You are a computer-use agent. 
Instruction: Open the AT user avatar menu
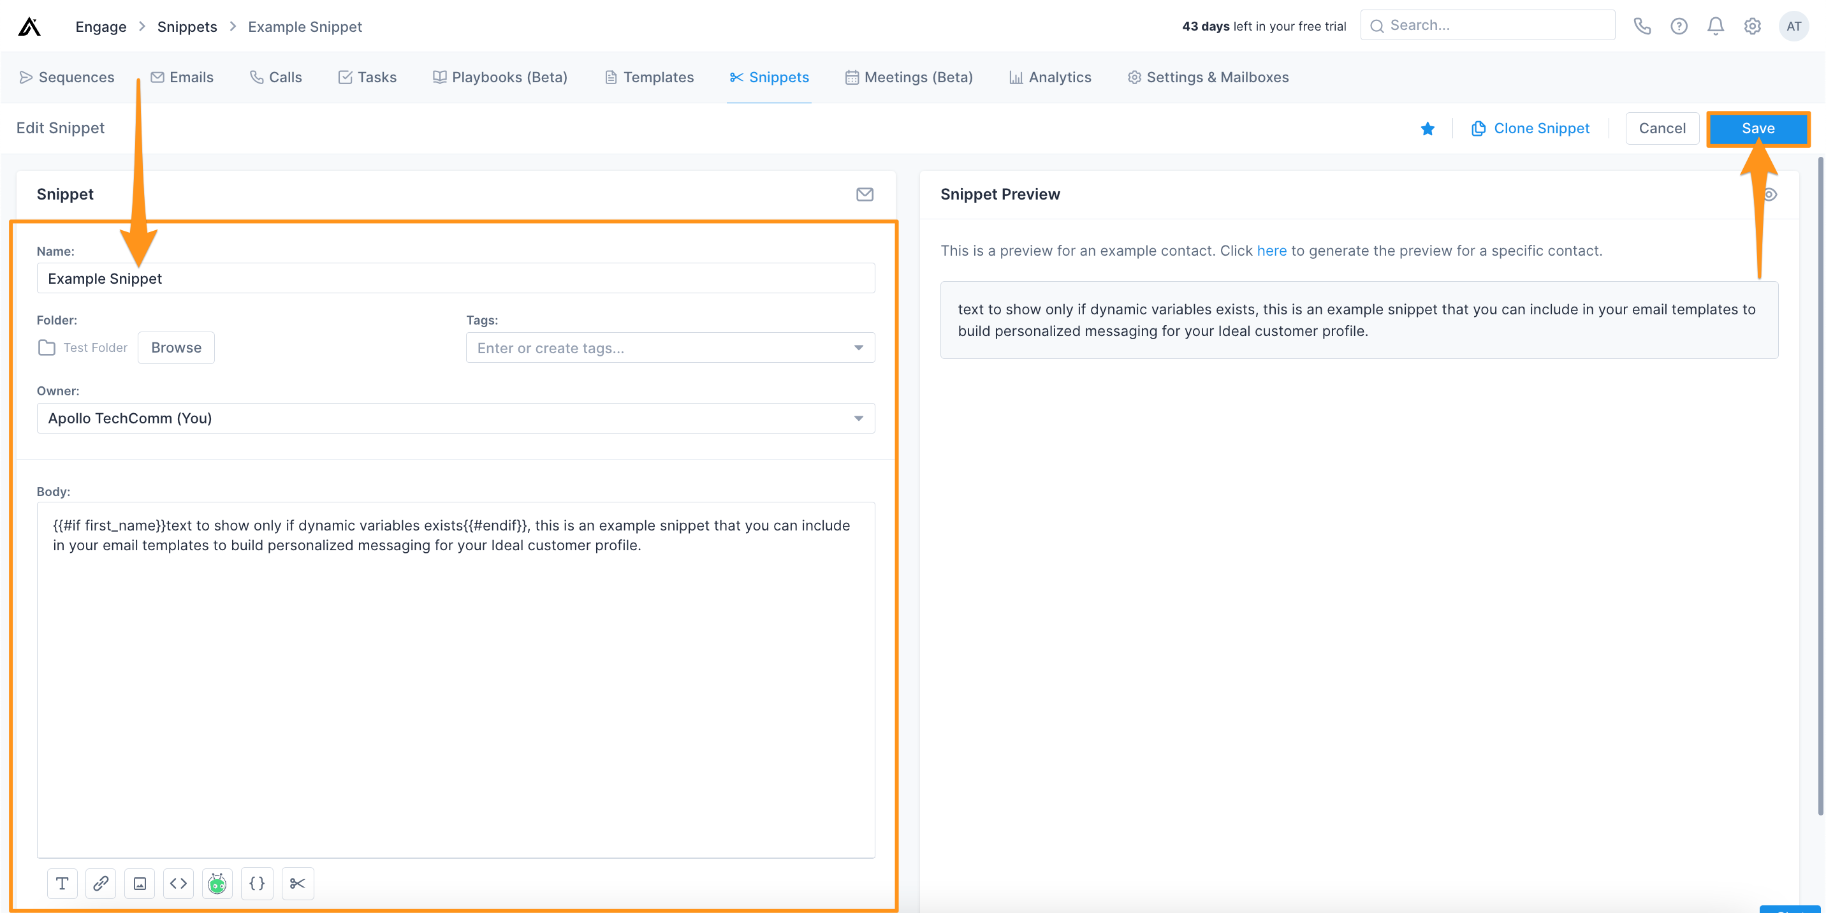tap(1793, 26)
